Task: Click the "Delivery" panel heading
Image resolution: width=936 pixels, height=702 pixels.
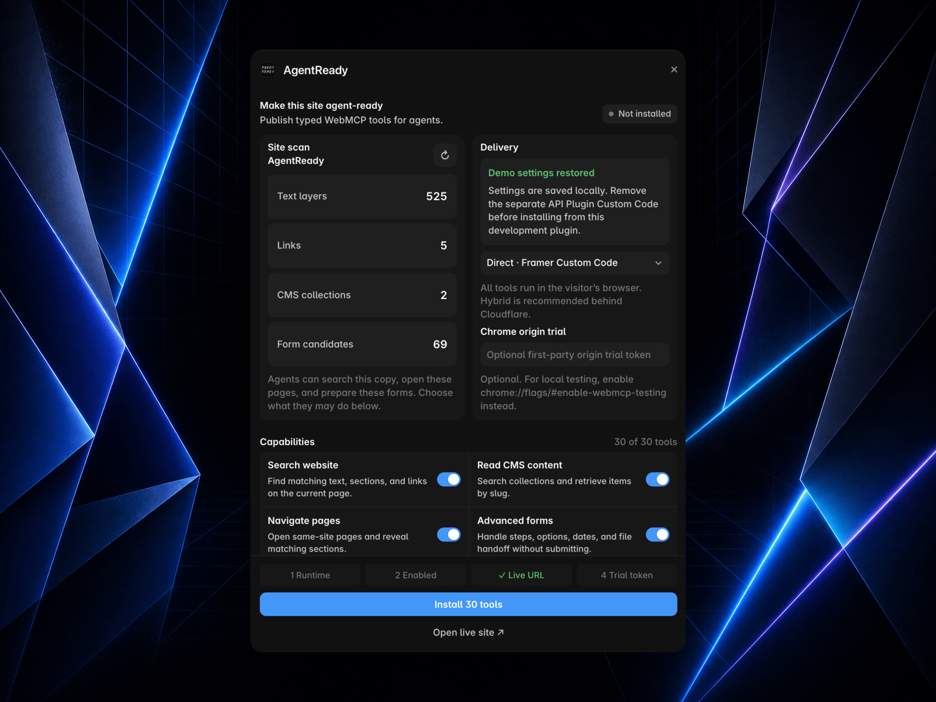Action: pyautogui.click(x=499, y=147)
